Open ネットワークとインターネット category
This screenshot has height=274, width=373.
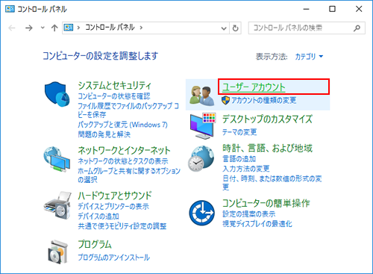pos(124,150)
